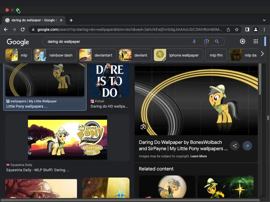Open the Chrome profile menu
The width and height of the screenshot is (270, 202).
tap(256, 29)
